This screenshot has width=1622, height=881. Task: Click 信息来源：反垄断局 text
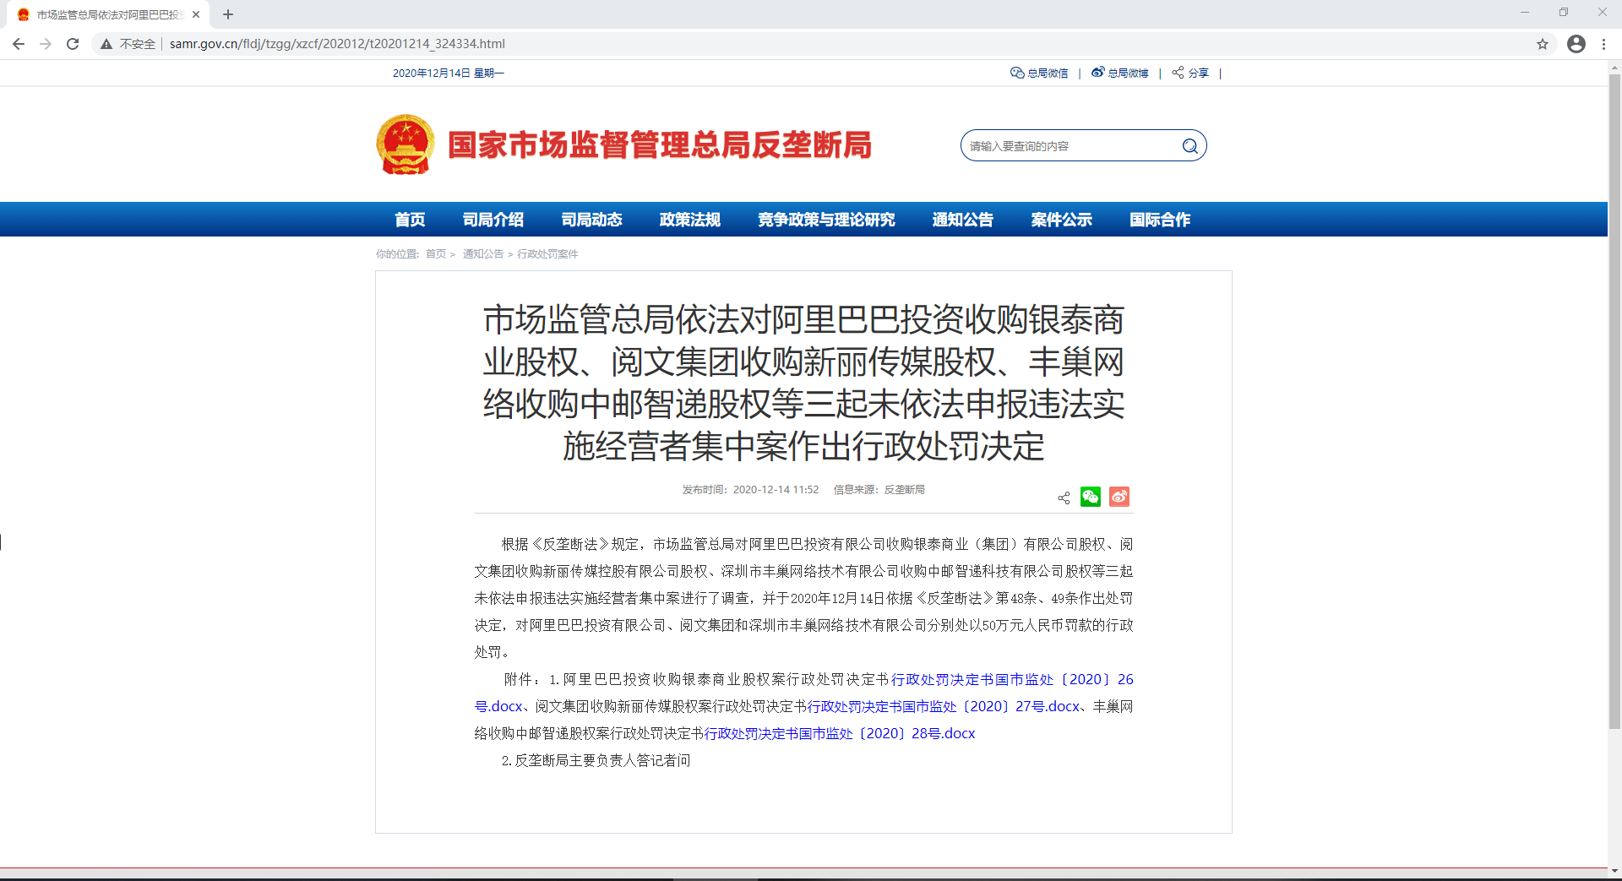[x=879, y=490]
